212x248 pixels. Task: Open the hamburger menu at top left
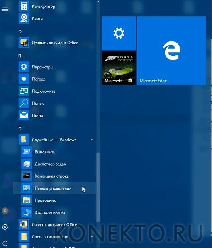[x=5, y=10]
